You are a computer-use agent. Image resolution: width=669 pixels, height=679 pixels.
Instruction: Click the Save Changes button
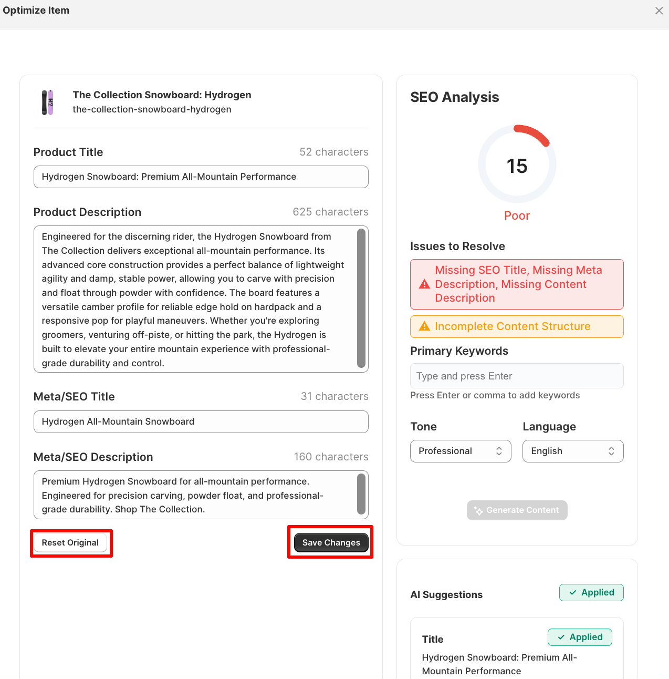pyautogui.click(x=331, y=542)
